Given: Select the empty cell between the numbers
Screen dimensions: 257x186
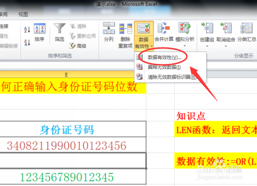Looking at the screenshot, I should pos(73,161).
